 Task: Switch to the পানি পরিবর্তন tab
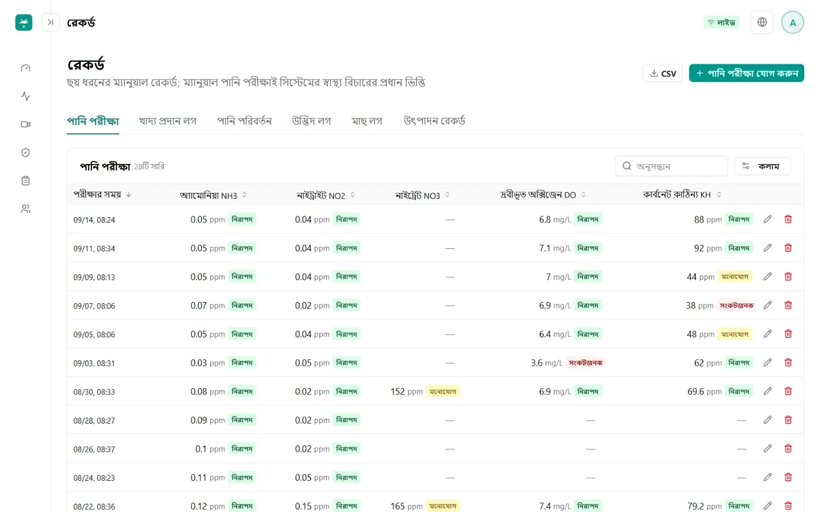244,121
